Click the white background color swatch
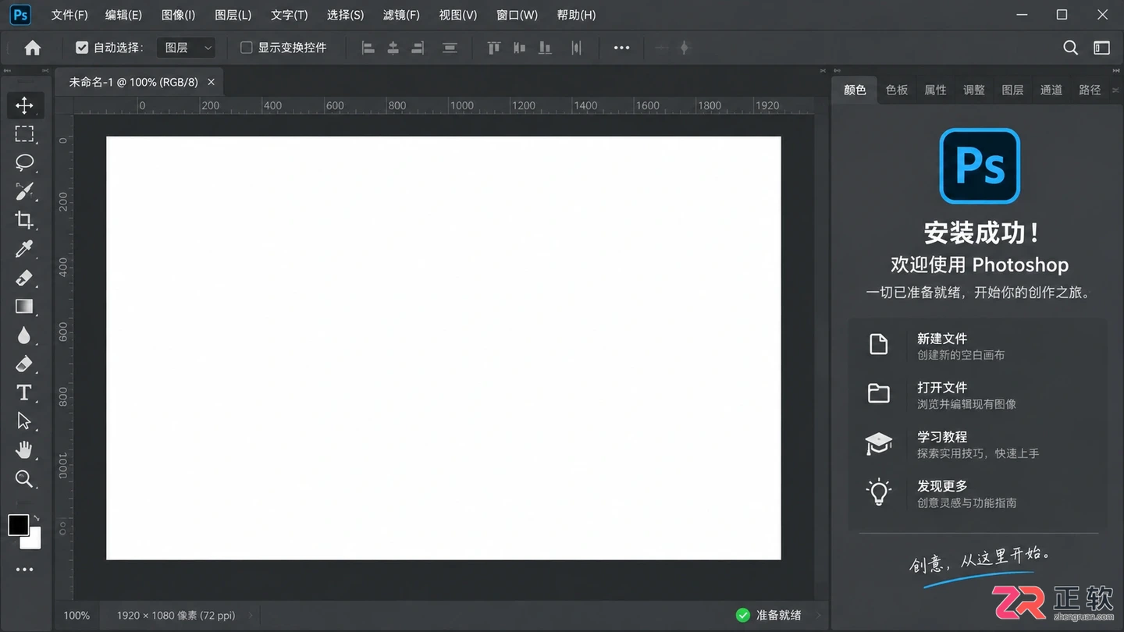1124x632 pixels. pos(34,542)
